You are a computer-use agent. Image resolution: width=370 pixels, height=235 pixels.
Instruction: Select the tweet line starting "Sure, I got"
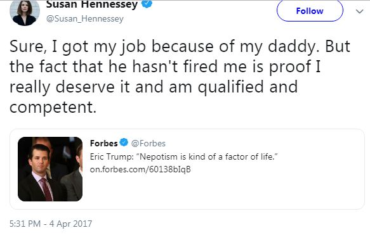(180, 47)
